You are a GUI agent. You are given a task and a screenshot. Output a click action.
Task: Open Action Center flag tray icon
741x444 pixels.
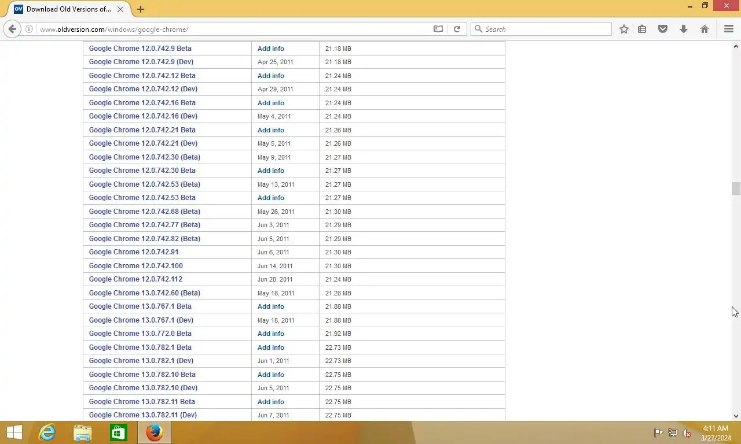658,433
